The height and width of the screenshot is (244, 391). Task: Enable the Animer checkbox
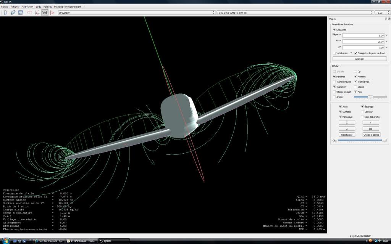[x=334, y=97]
